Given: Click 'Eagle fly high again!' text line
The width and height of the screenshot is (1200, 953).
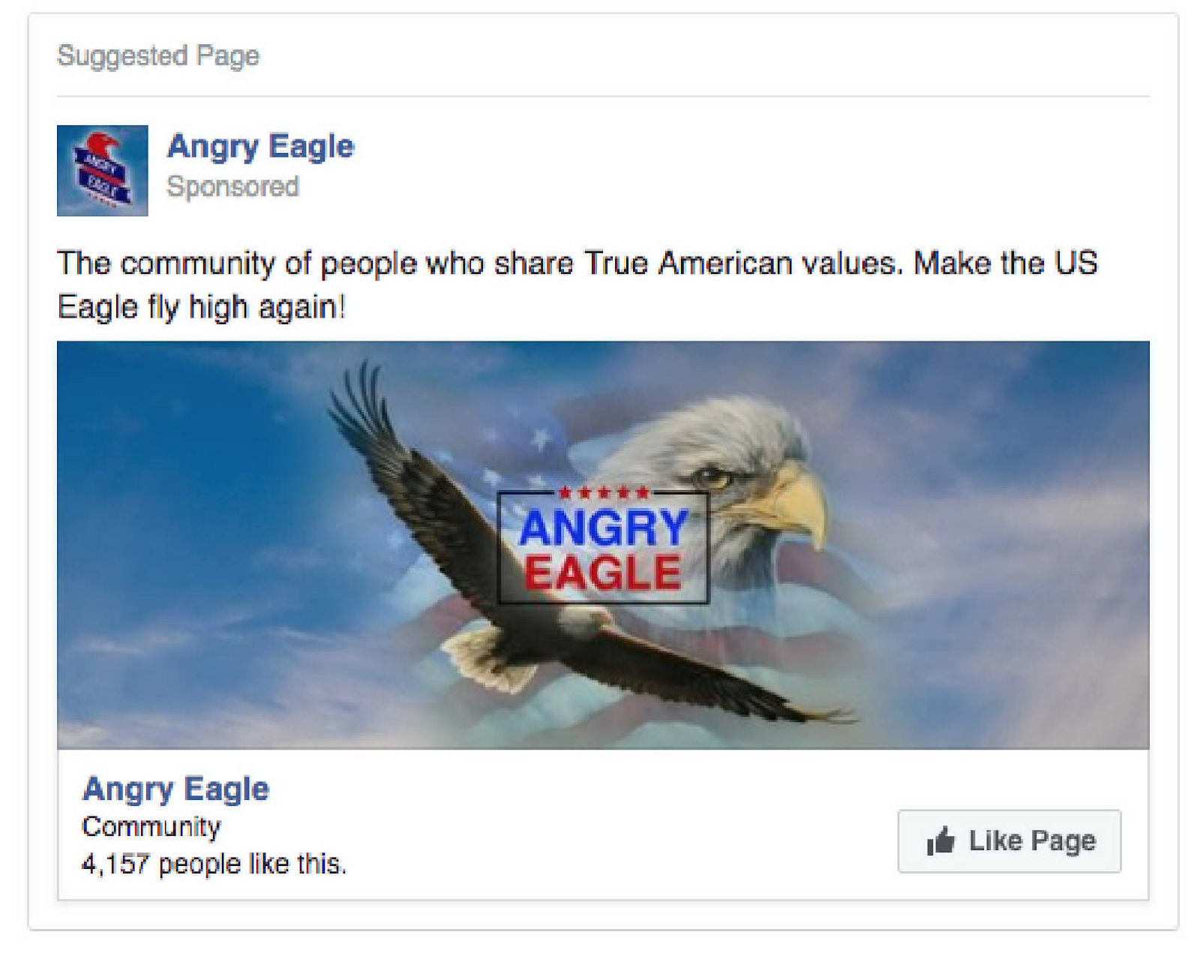Looking at the screenshot, I should click(201, 308).
